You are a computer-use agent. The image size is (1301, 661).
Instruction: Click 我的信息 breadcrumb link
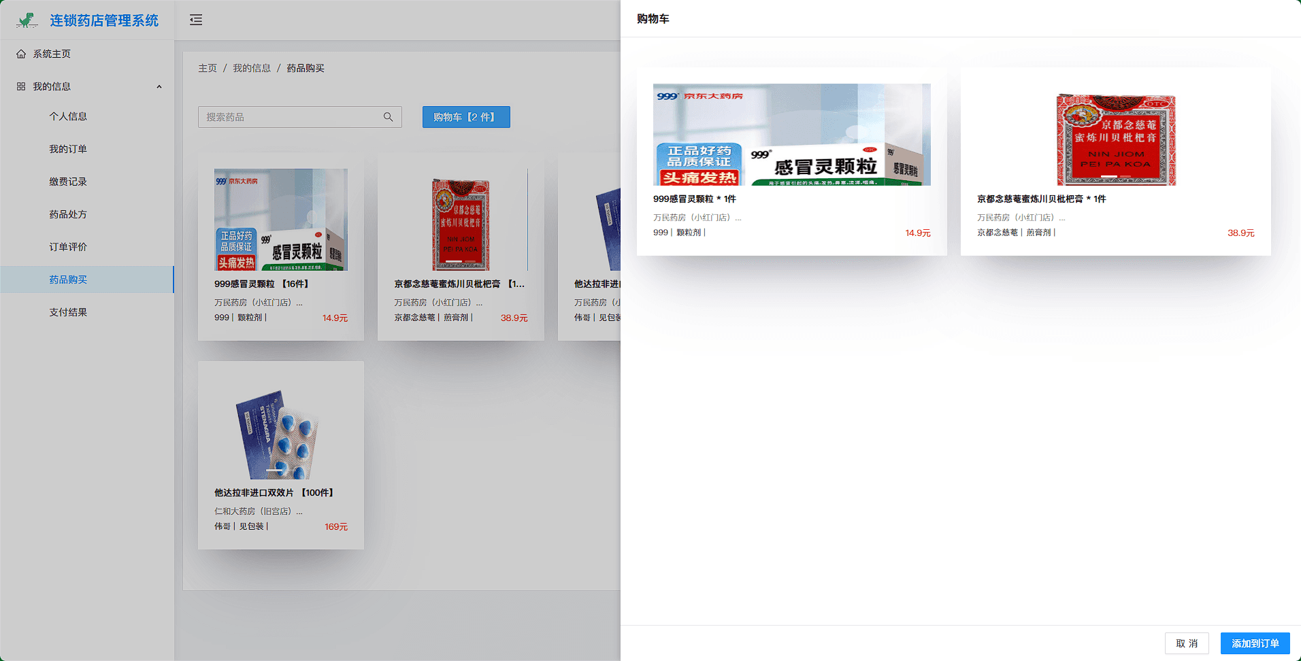click(x=252, y=68)
